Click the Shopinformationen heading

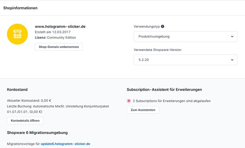tap(21, 8)
